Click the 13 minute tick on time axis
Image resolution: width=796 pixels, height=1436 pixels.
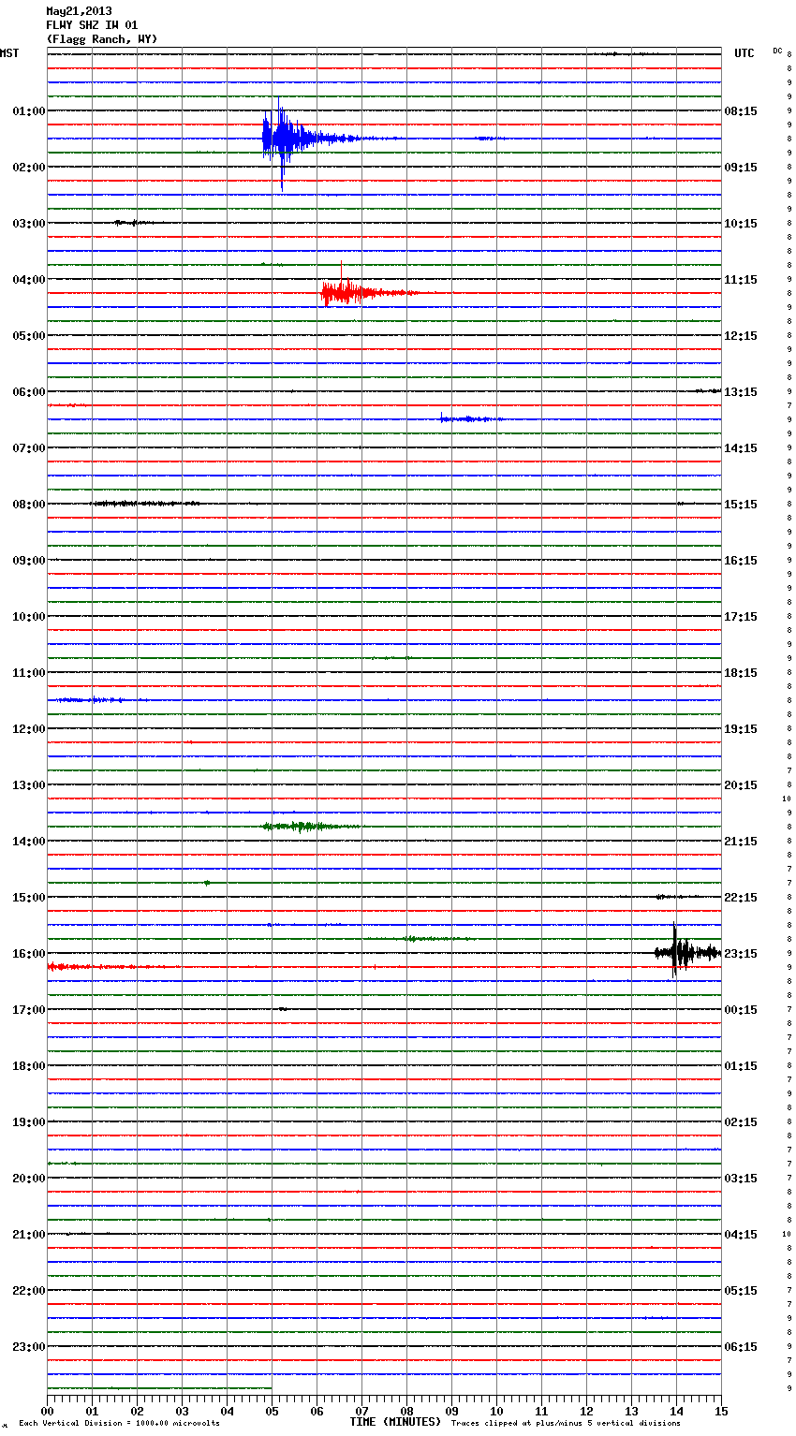pos(631,1411)
